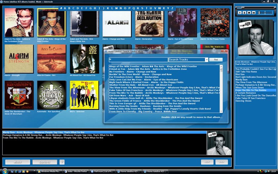Viewport: 278px width, 174px height.
Task: Go to next page with >>> button
Action: tap(222, 162)
